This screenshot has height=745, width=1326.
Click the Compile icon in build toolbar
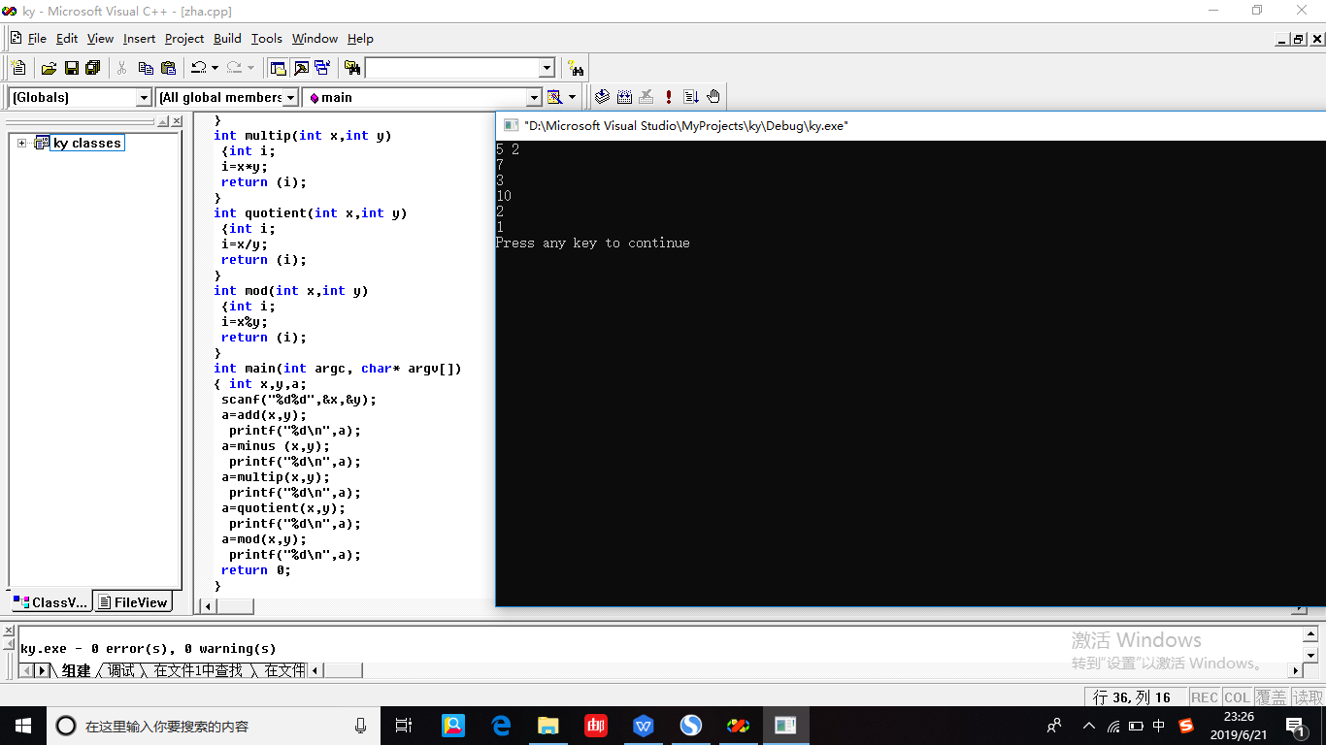(x=602, y=97)
